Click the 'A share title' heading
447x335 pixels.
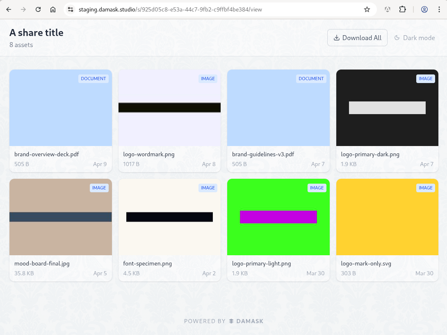point(36,33)
